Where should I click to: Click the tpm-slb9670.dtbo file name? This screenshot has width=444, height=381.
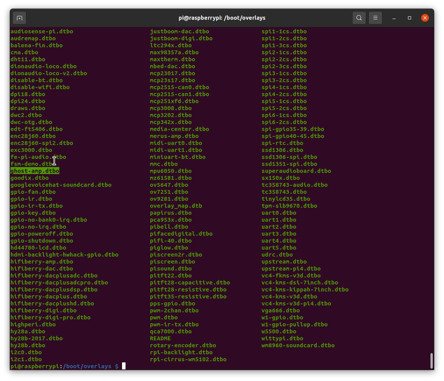(289, 206)
